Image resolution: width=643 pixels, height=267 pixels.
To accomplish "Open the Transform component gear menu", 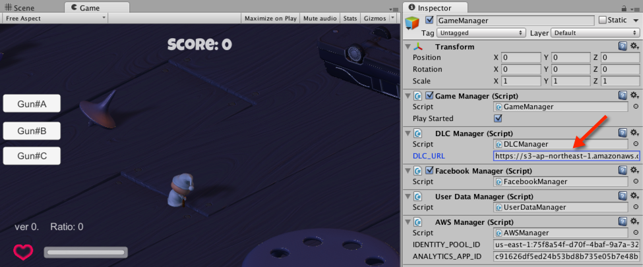I will [634, 46].
